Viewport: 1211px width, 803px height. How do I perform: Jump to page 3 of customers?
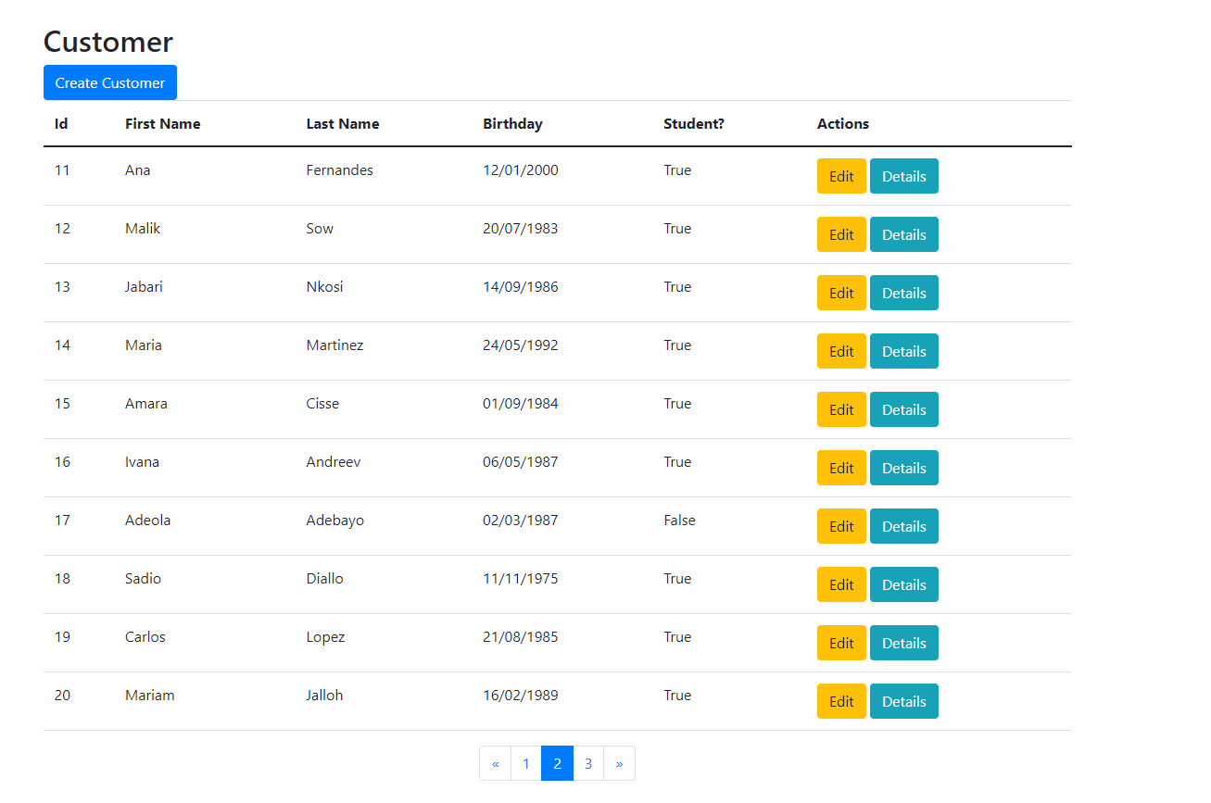(x=588, y=763)
